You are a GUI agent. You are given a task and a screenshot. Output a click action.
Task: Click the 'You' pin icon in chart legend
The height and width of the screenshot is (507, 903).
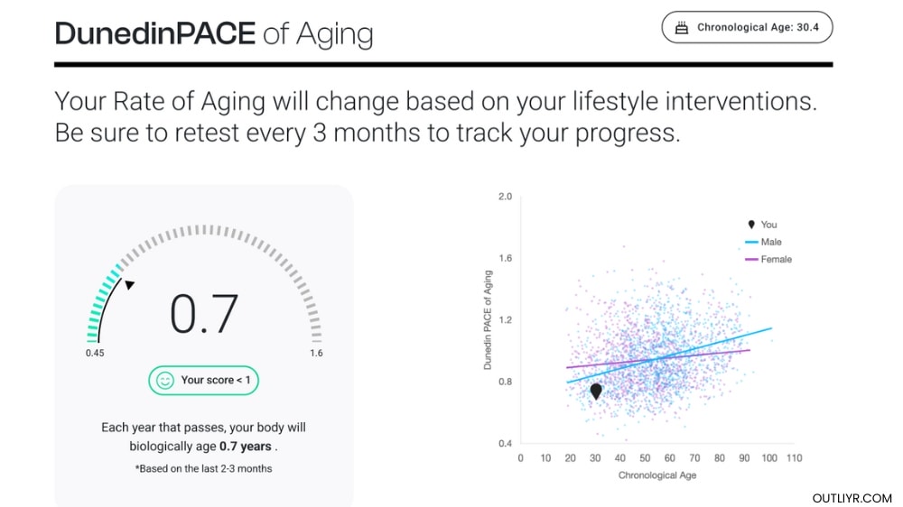coord(749,225)
